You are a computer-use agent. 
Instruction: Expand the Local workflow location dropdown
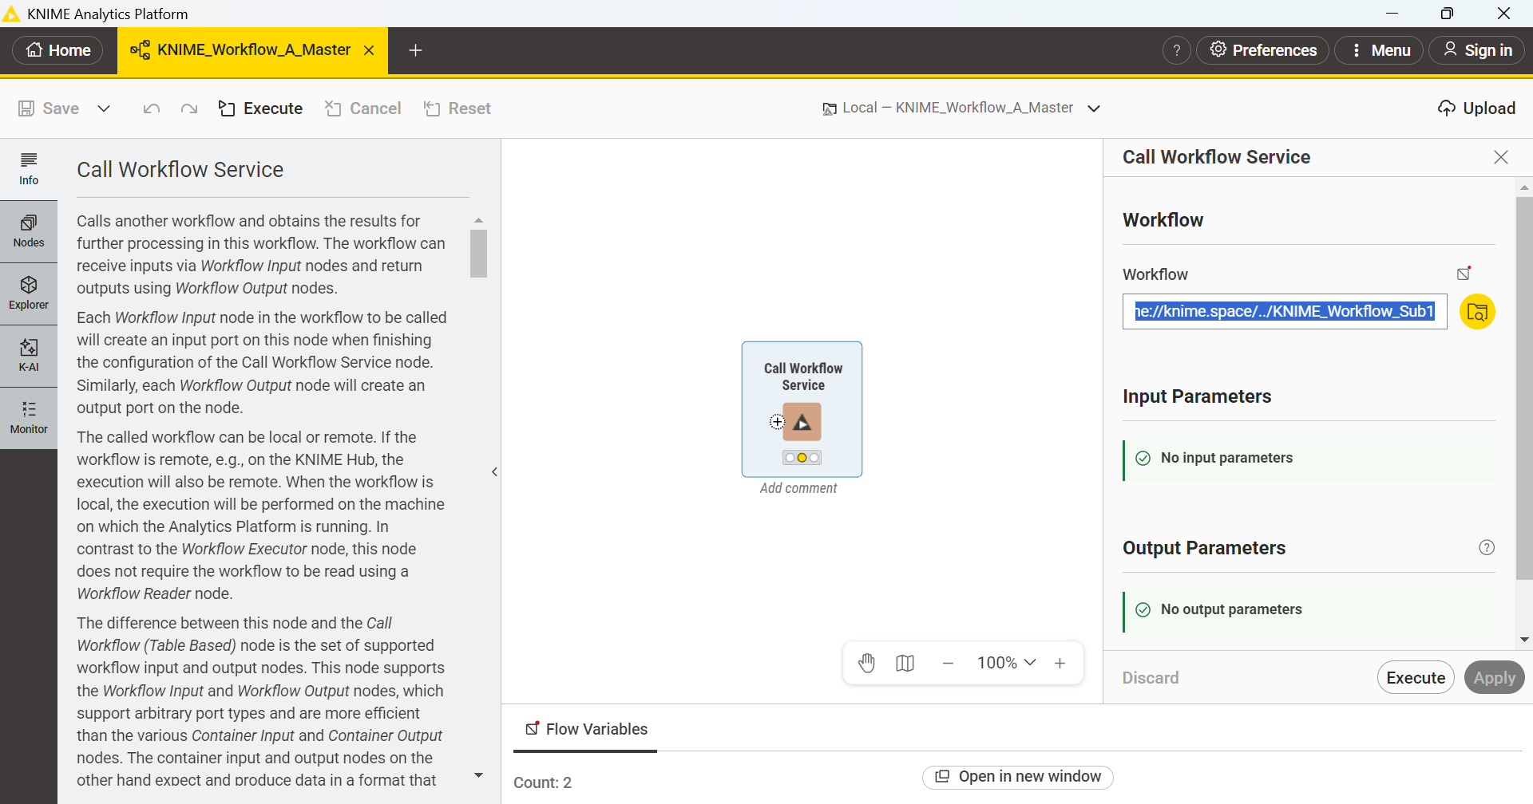[1094, 108]
